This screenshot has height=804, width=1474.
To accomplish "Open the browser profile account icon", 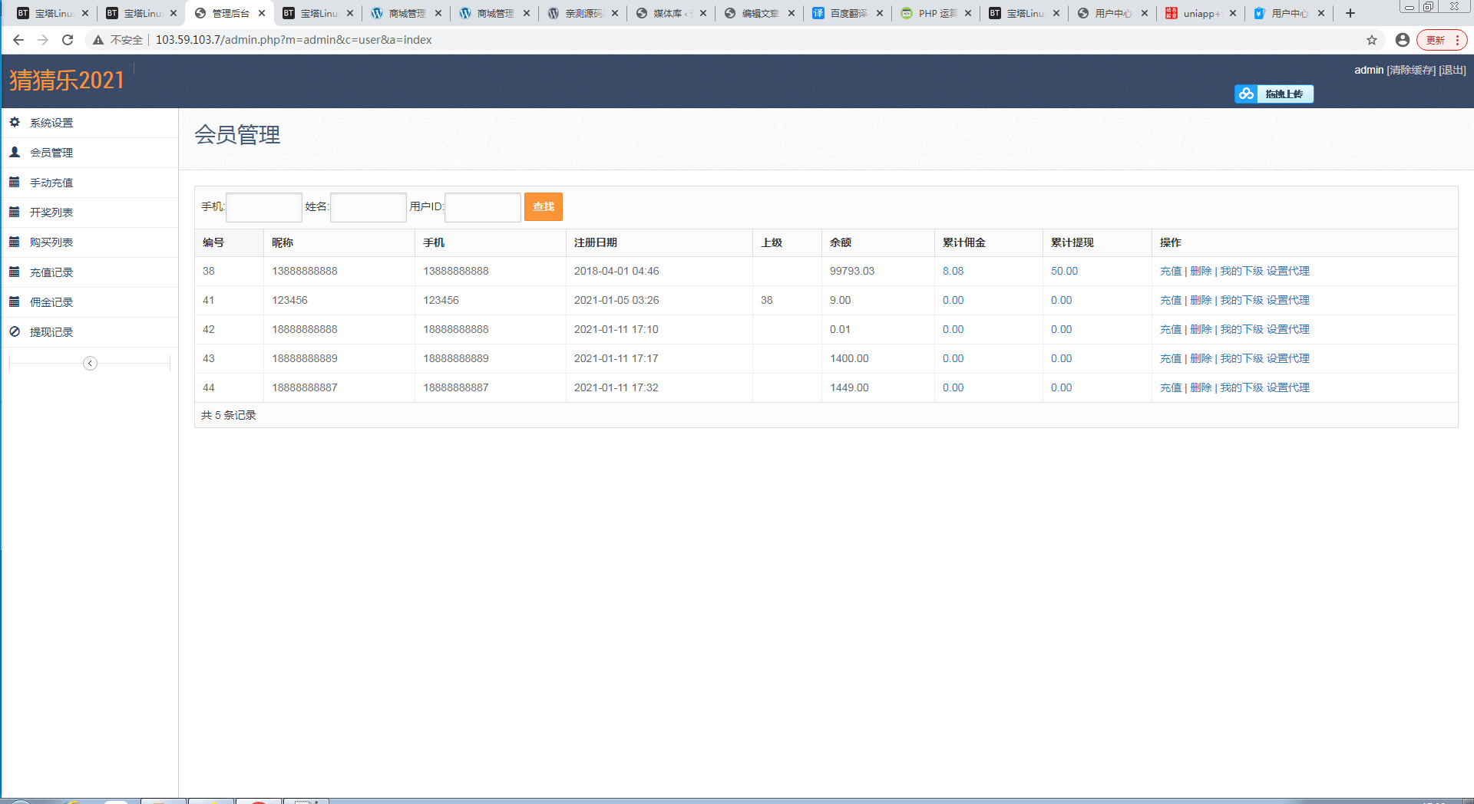I will click(x=1402, y=40).
